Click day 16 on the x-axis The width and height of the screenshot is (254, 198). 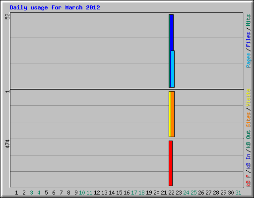tap(127, 193)
